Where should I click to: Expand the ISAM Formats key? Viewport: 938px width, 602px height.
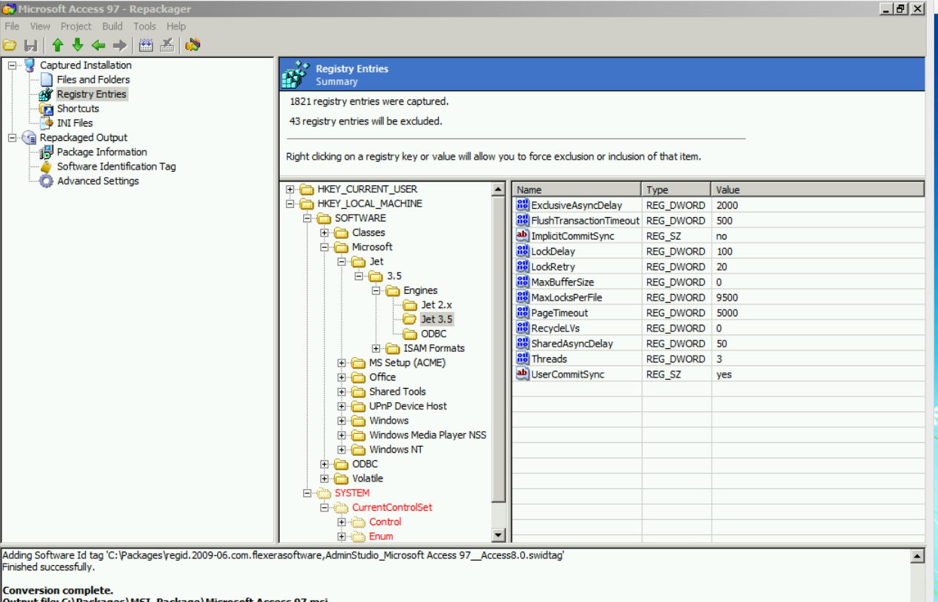[x=376, y=348]
